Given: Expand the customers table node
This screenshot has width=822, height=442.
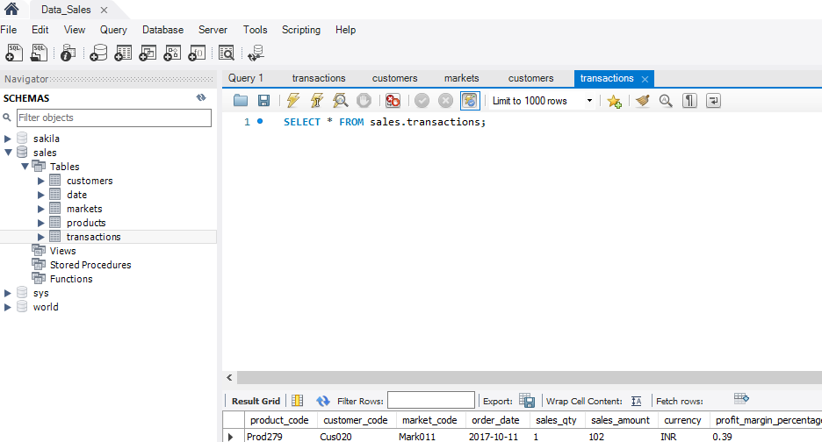Looking at the screenshot, I should (x=41, y=181).
